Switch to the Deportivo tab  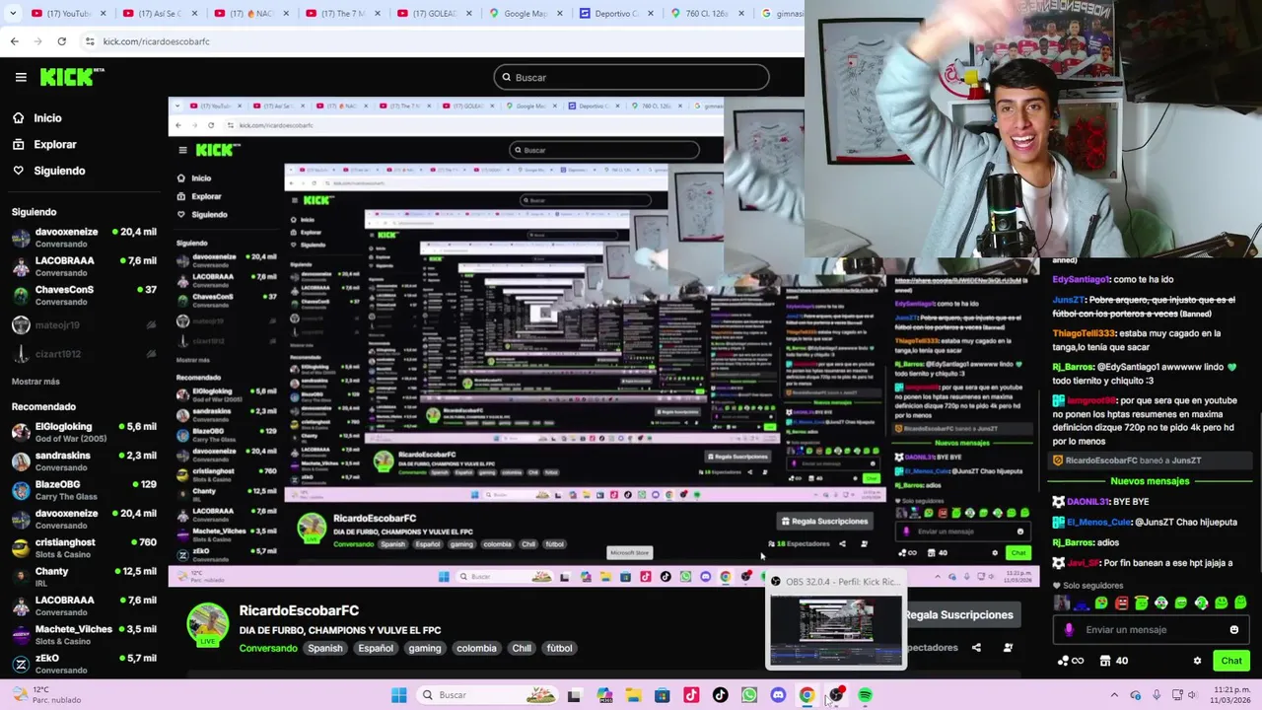616,14
